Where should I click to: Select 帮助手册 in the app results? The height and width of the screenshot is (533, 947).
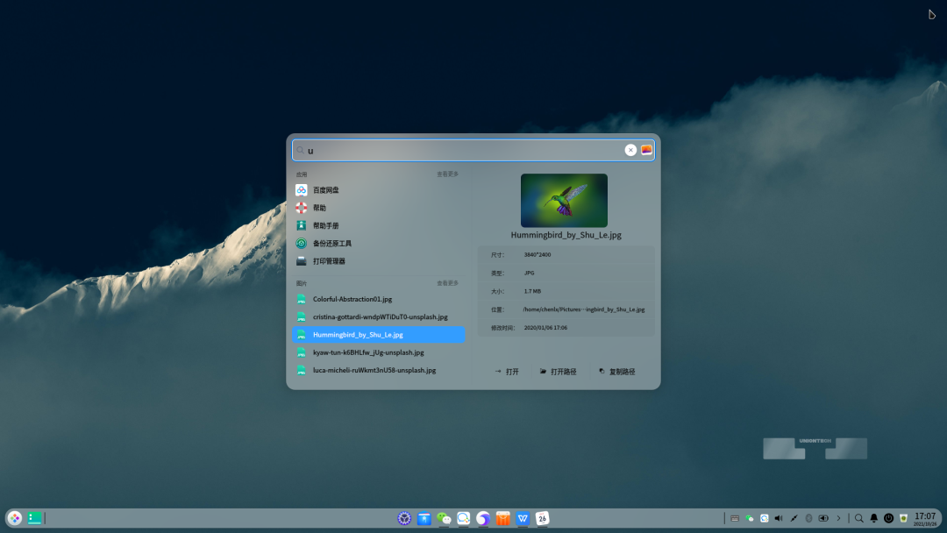[379, 225]
